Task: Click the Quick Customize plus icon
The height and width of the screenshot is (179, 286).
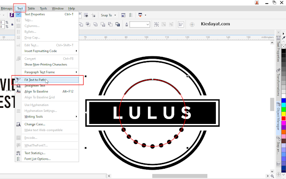Action: click(x=192, y=25)
